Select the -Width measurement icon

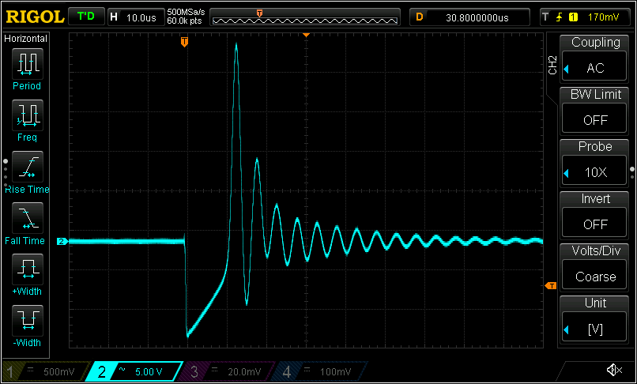point(27,321)
